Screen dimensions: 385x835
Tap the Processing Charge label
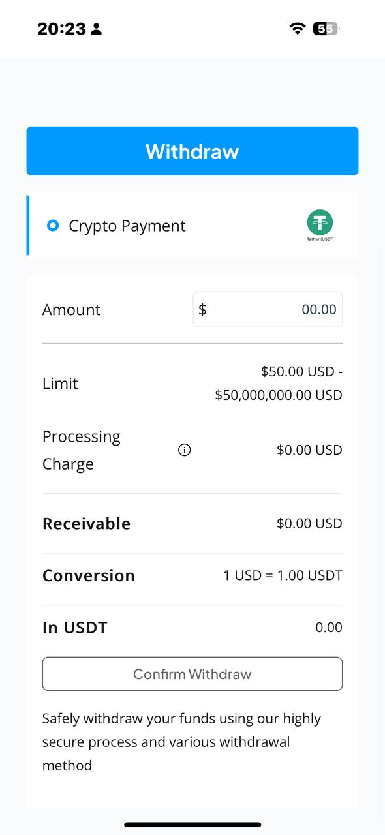tap(82, 450)
